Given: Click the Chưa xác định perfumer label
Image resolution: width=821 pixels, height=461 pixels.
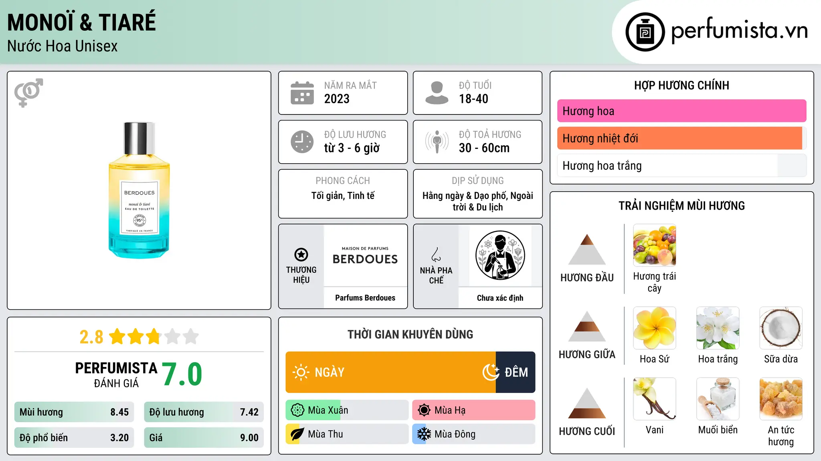Looking at the screenshot, I should click(500, 298).
